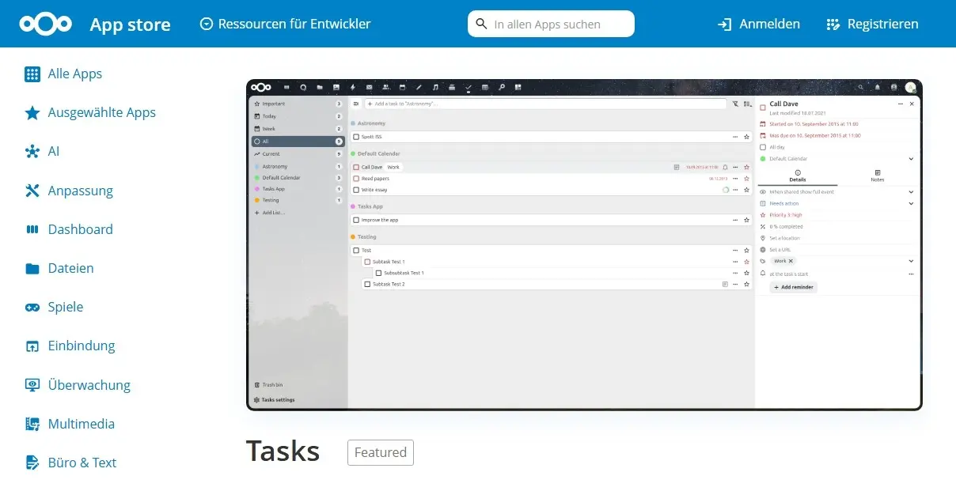Screen dimensions: 956x491
Task: Click the Contacts icon in the top bar
Action: pos(386,87)
